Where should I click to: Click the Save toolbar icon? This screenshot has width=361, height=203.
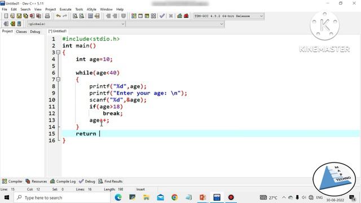point(19,16)
